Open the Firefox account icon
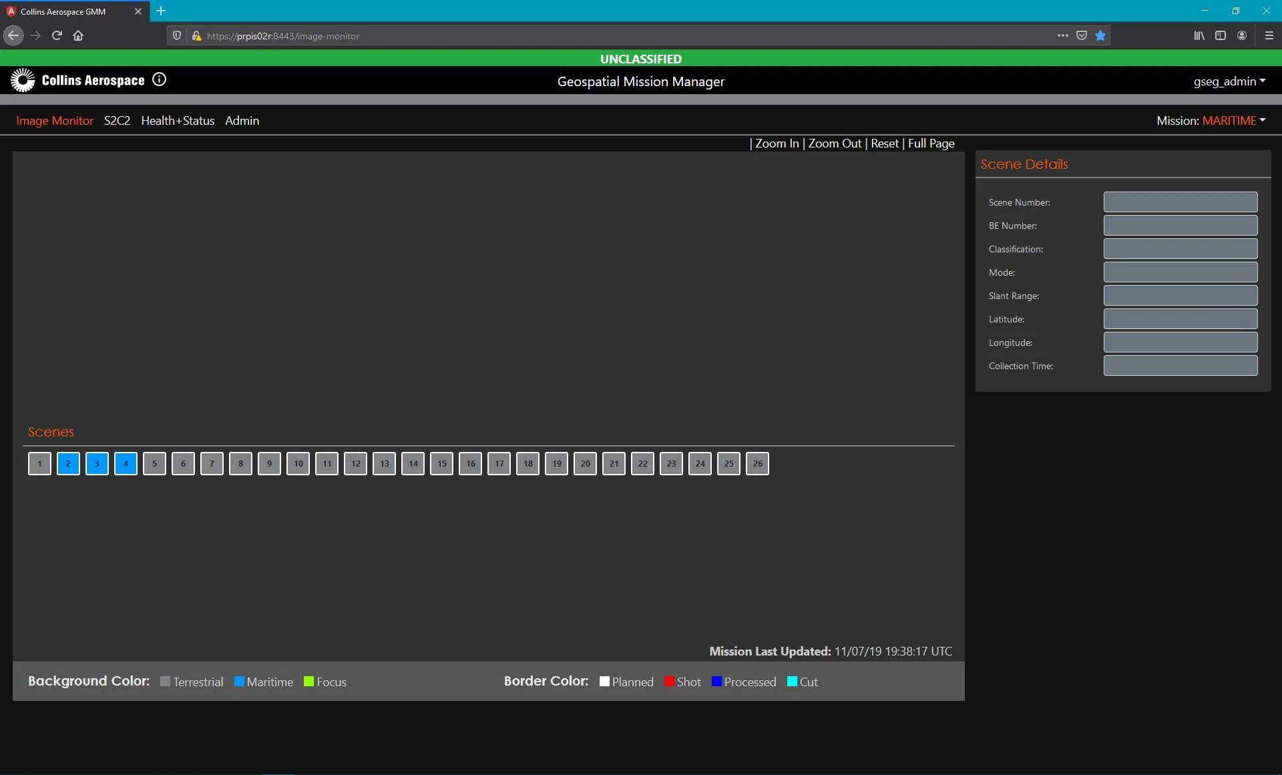1282x775 pixels. pos(1242,36)
